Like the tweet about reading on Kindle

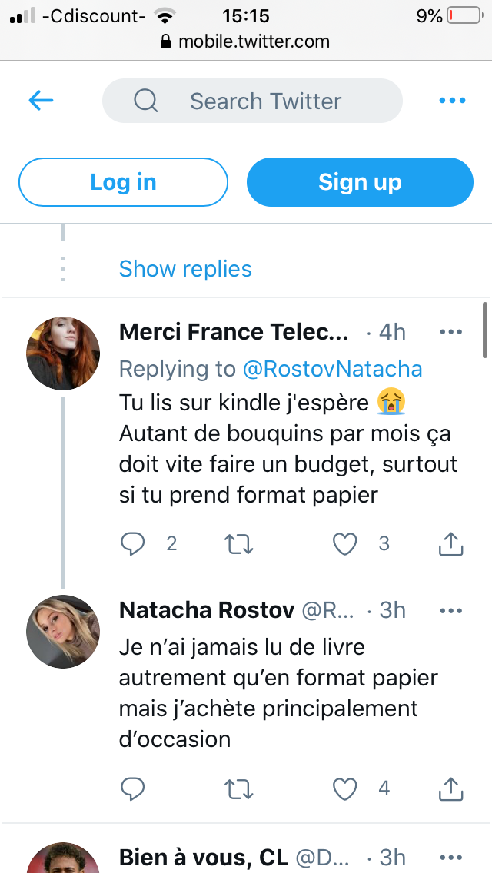point(345,544)
